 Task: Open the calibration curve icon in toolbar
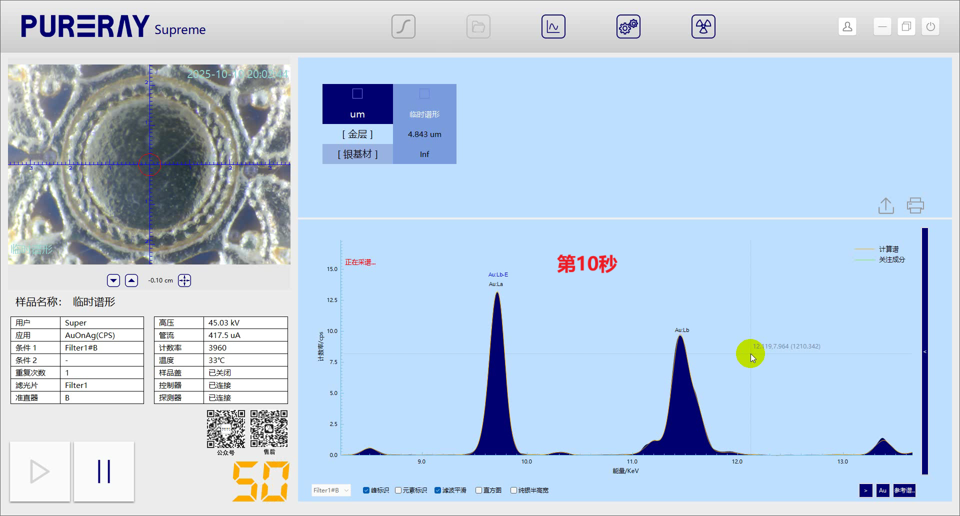[403, 26]
